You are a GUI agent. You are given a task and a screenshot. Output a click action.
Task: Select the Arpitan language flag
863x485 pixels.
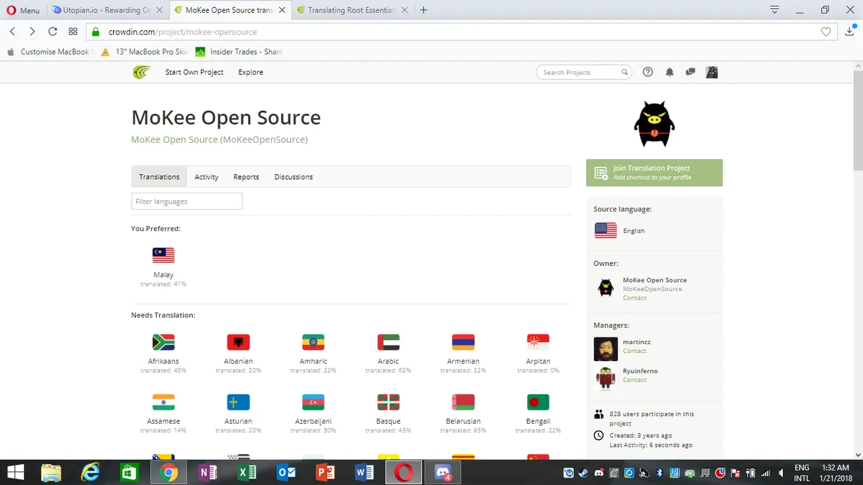(538, 342)
